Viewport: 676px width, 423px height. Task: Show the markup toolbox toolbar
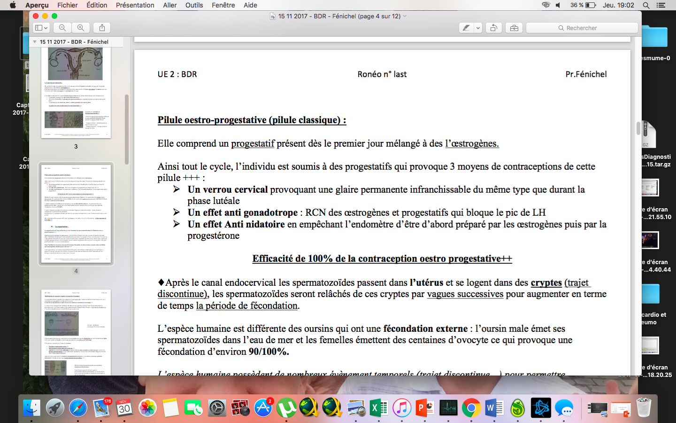(514, 28)
